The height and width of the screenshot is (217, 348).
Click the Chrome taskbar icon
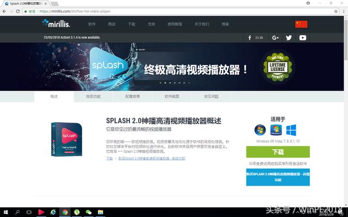click(x=65, y=212)
